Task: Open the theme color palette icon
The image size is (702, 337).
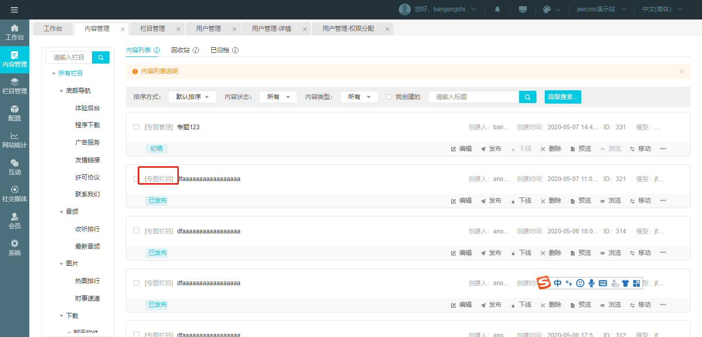Action: click(x=547, y=10)
